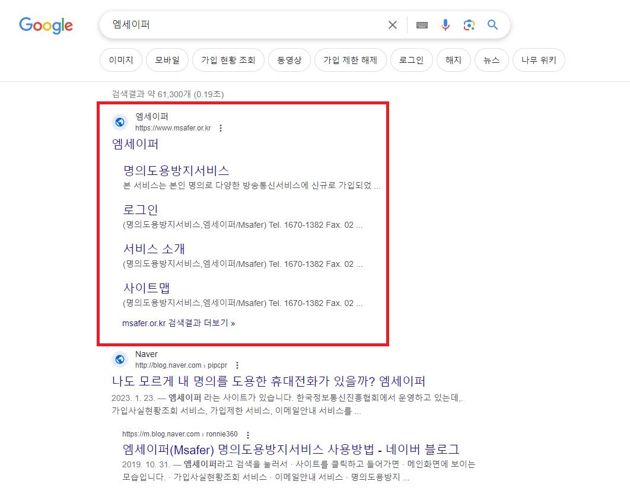Click the 검색결과 약 61,300개 stats text

(167, 94)
